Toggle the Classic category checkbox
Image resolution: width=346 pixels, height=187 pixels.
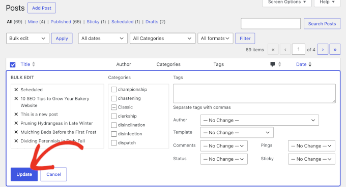114,107
